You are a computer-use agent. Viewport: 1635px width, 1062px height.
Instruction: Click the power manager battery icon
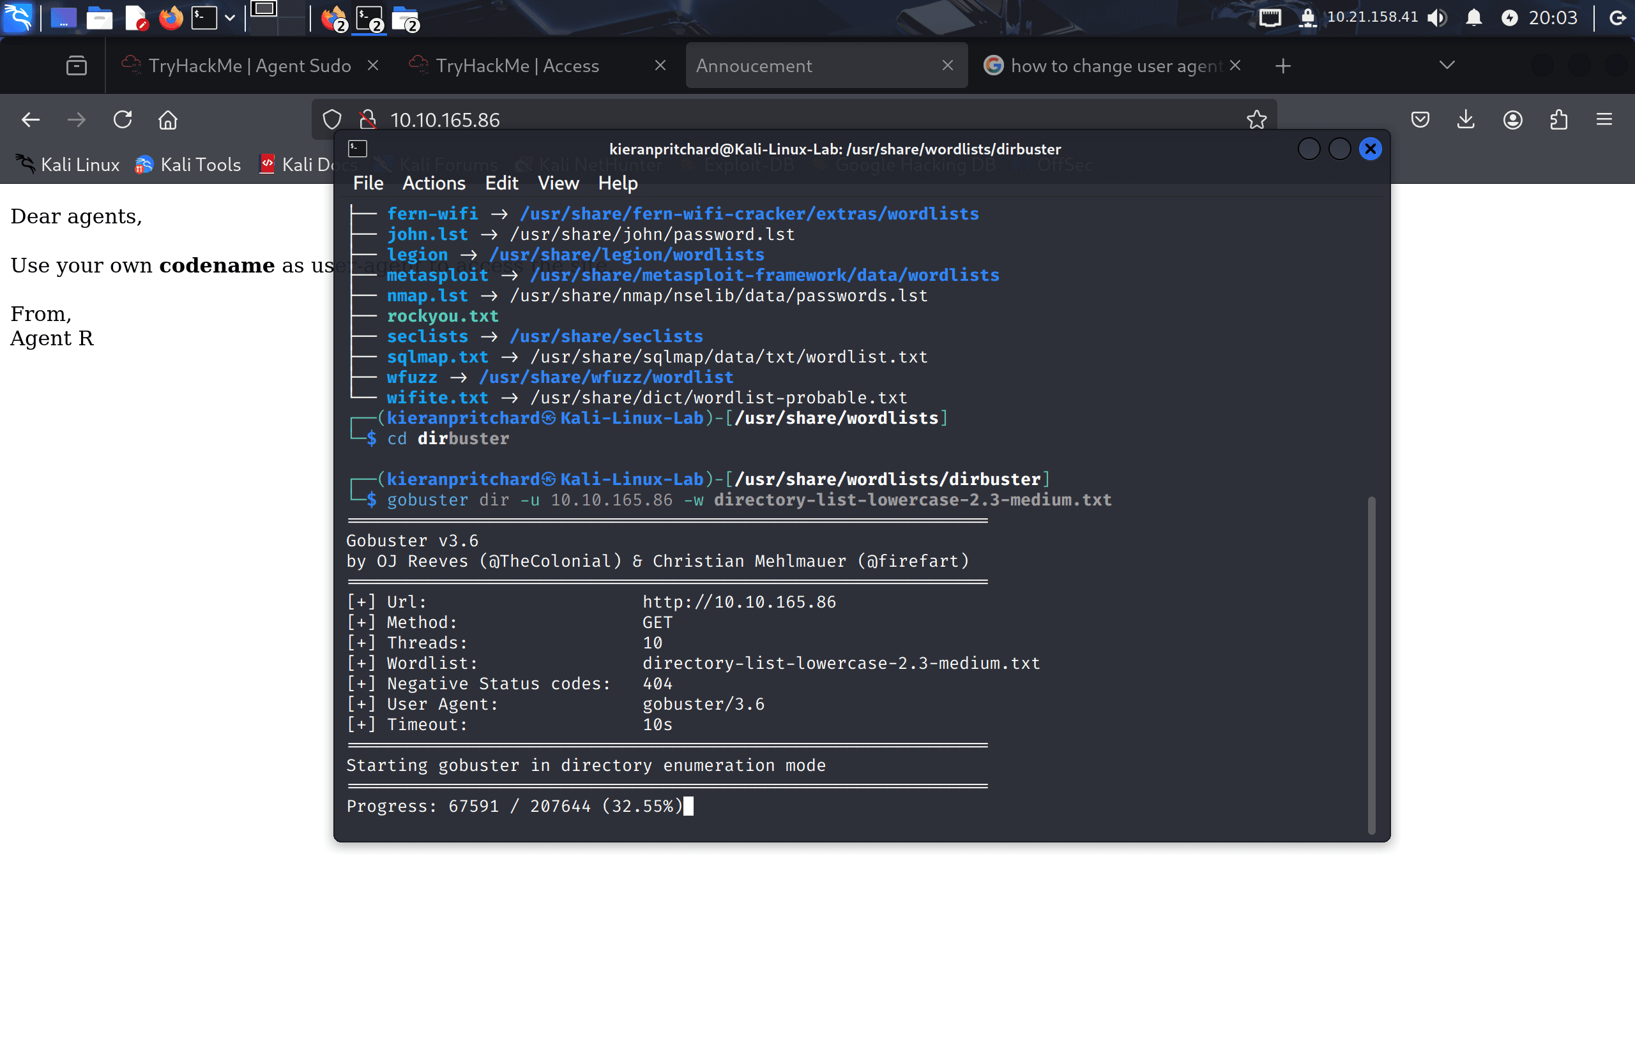[x=1509, y=17]
